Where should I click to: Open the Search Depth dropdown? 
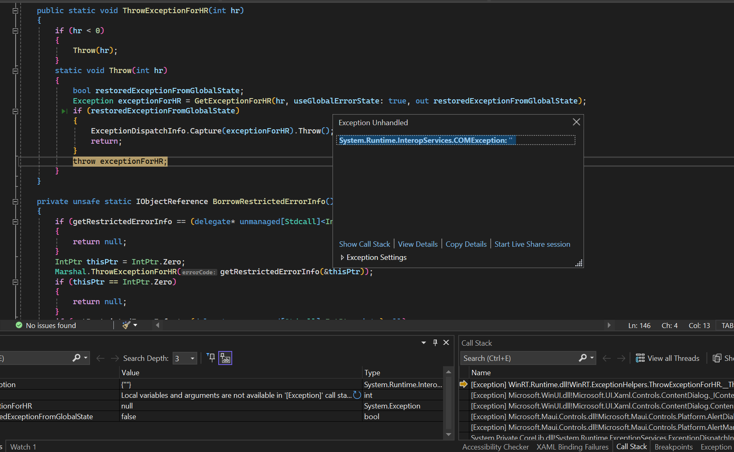coord(192,358)
